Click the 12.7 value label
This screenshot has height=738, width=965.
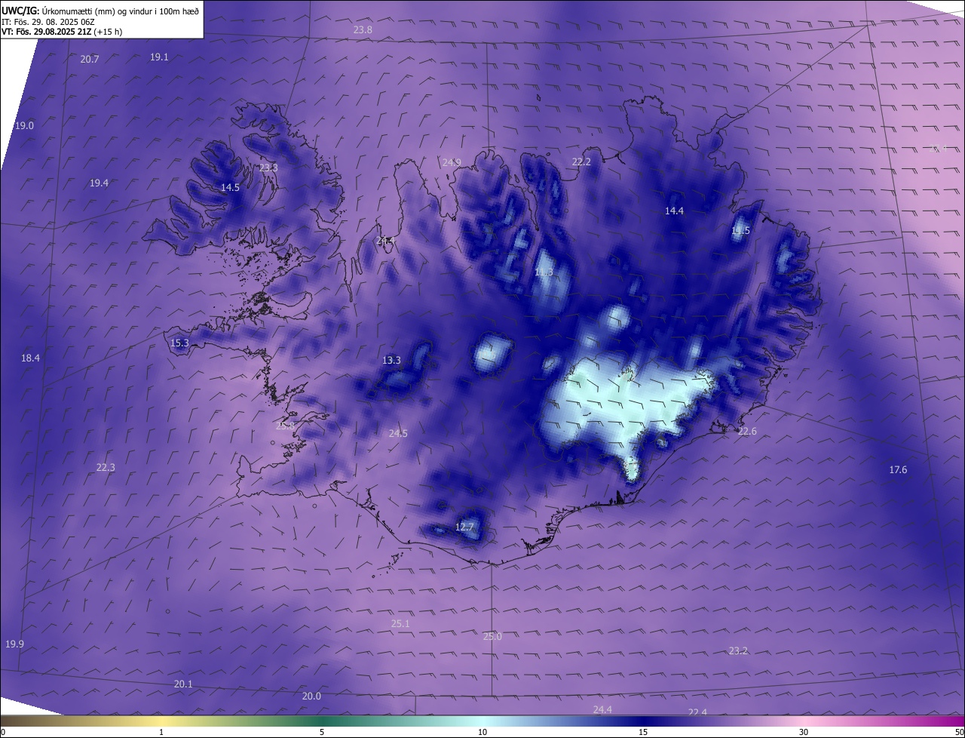[x=464, y=527]
